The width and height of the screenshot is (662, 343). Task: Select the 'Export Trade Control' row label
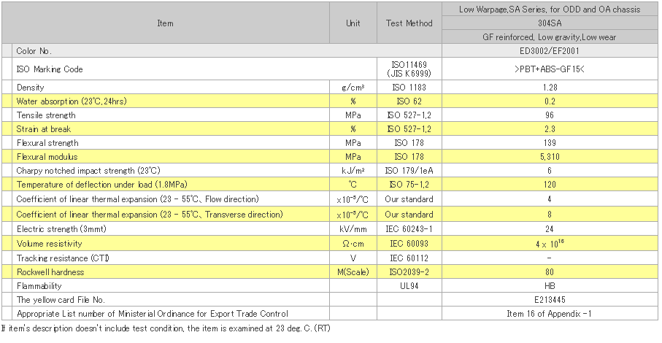[x=153, y=314]
